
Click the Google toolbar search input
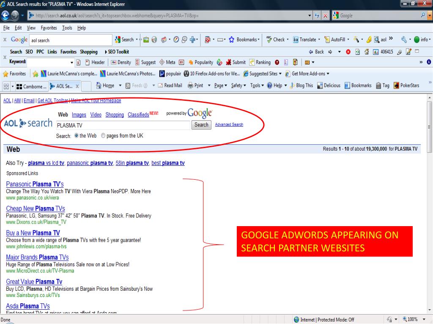(x=71, y=40)
